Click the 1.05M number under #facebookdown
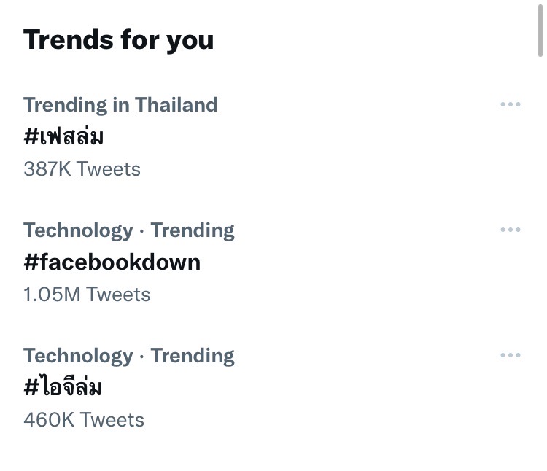The width and height of the screenshot is (547, 471). point(53,295)
